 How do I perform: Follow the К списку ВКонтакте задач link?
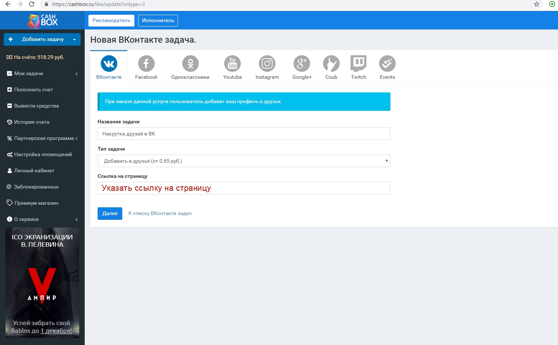pyautogui.click(x=160, y=214)
